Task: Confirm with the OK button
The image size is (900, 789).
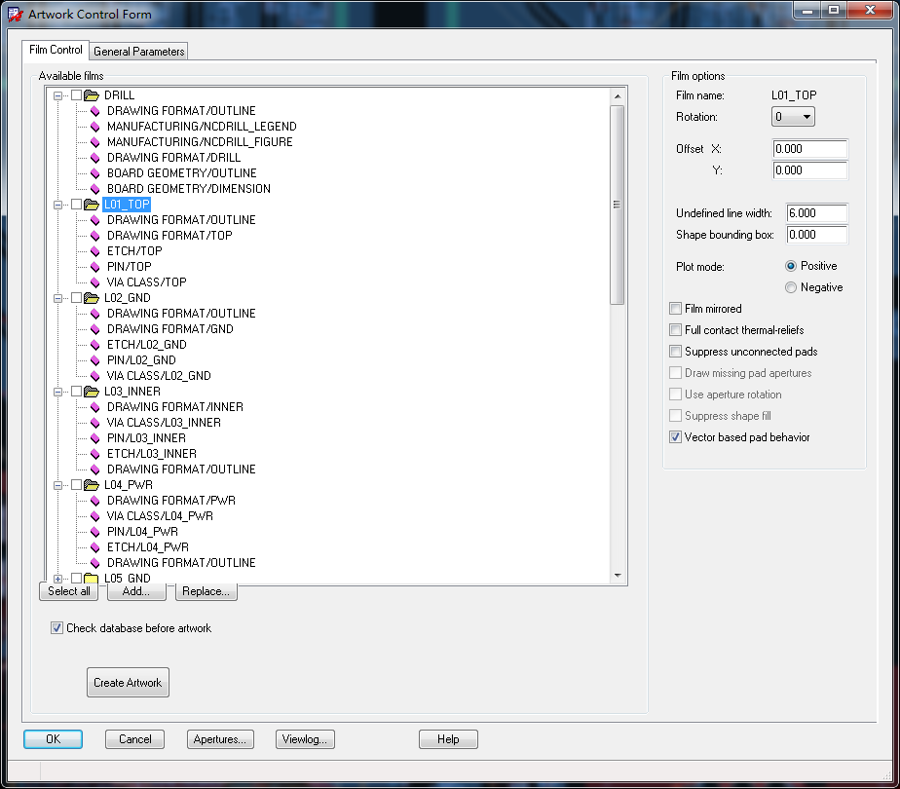Action: [53, 739]
